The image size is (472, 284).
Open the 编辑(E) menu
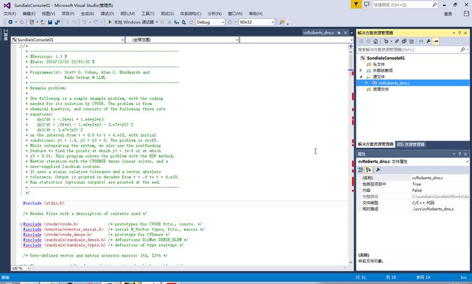tap(28, 14)
